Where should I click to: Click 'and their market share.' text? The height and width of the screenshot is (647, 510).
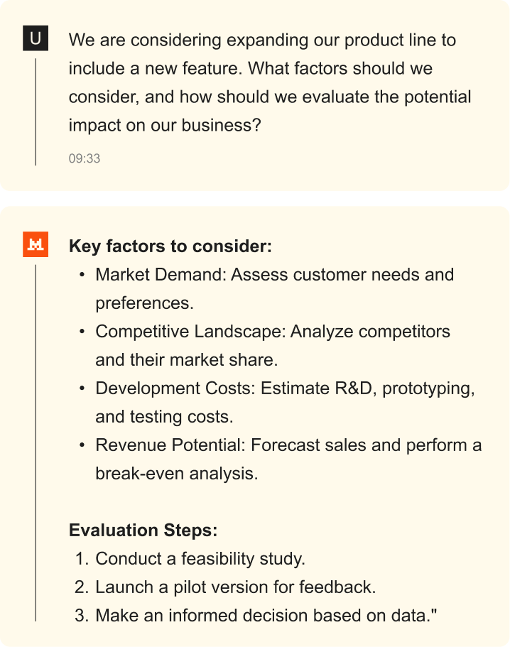pos(186,360)
